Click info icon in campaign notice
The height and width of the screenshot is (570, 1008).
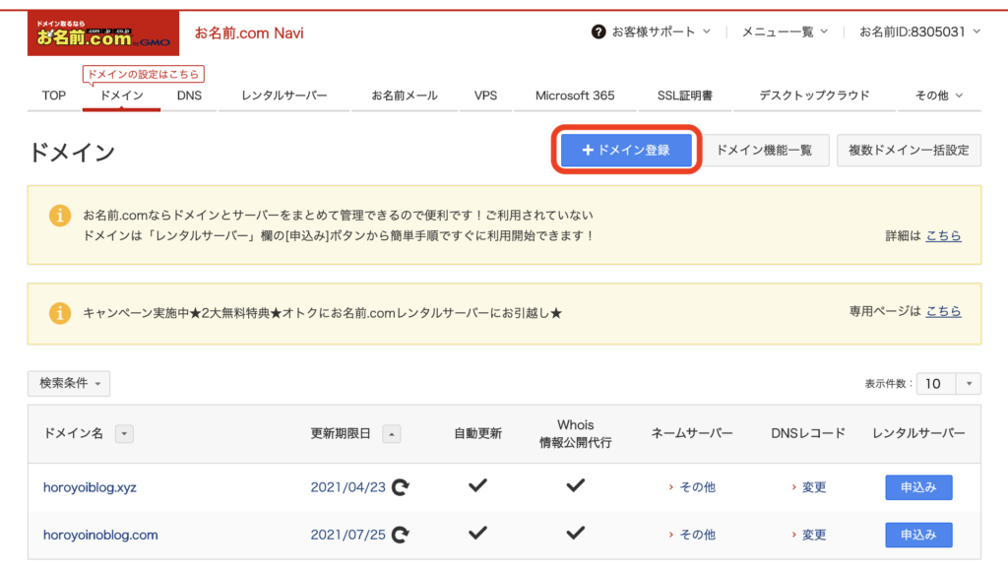[x=60, y=313]
